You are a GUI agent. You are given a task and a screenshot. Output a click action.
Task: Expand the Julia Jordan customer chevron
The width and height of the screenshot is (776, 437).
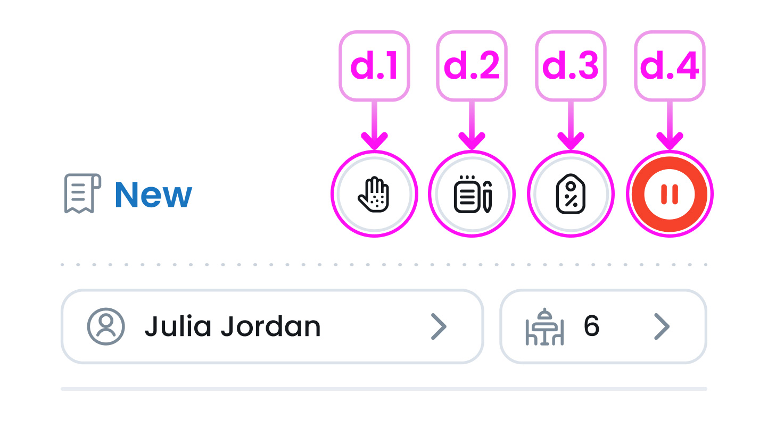coord(439,326)
